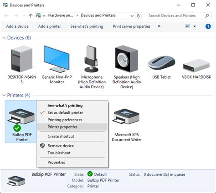Expand hidden breadcrumb path chevrons
The height and width of the screenshot is (193, 216).
click(x=44, y=15)
